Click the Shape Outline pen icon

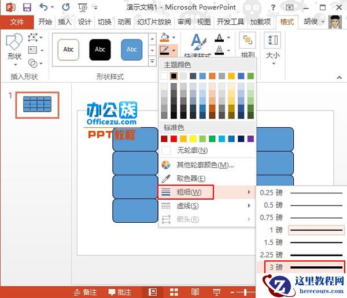(x=164, y=50)
